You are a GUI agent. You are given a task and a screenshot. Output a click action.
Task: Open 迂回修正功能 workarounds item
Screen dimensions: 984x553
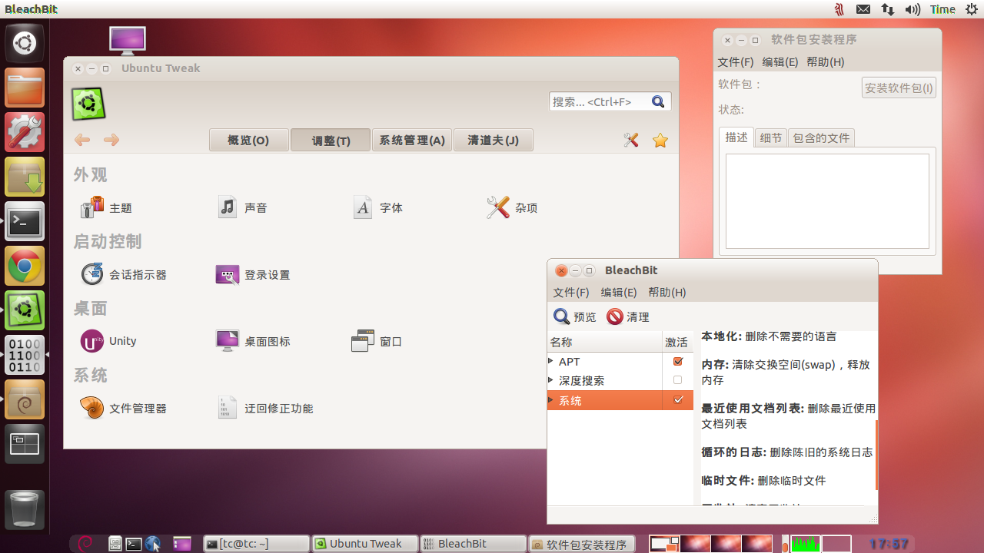click(x=264, y=408)
